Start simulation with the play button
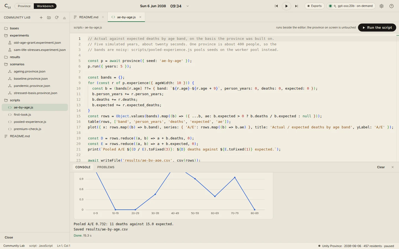399x249 pixels. tap(286, 6)
